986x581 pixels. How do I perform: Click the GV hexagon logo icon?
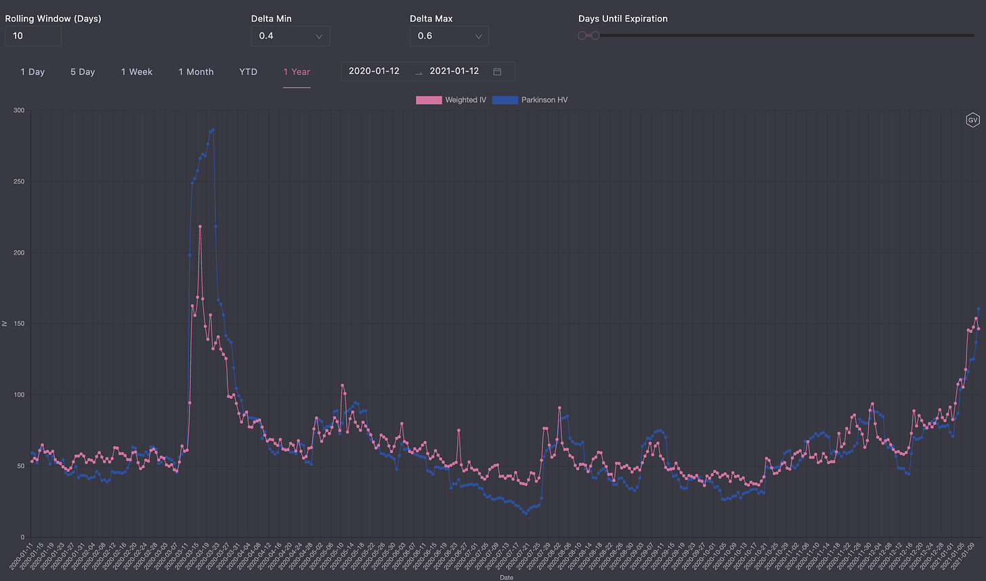[972, 121]
